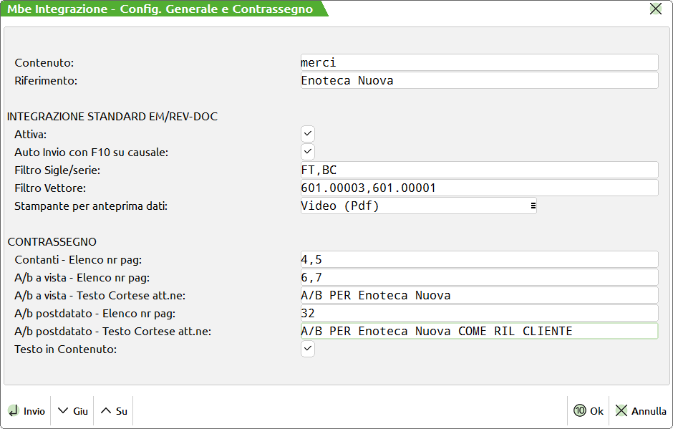Viewport: 673px width, 429px height.
Task: Click the Contenuto field containing merci
Action: click(x=478, y=63)
